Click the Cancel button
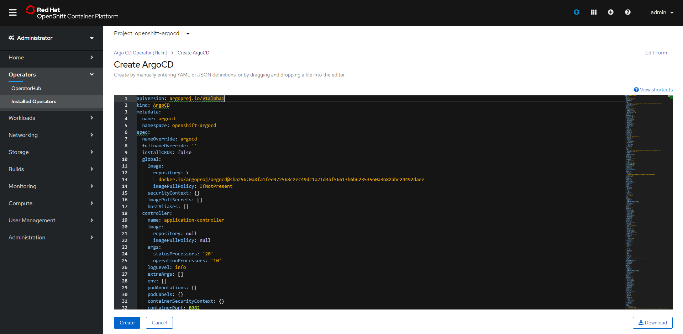The height and width of the screenshot is (334, 683). [159, 323]
